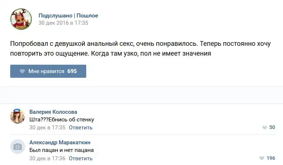Open Валерия Колосова's profile picture
The image size is (283, 165).
coord(17,116)
